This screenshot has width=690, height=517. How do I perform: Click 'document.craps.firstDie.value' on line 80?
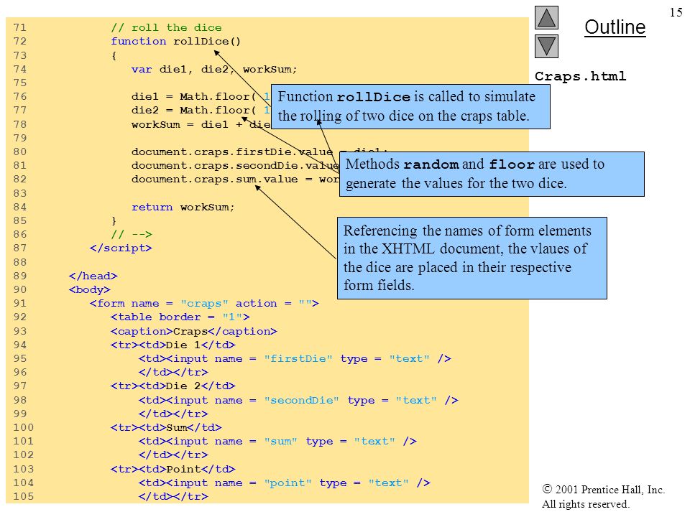pos(232,152)
